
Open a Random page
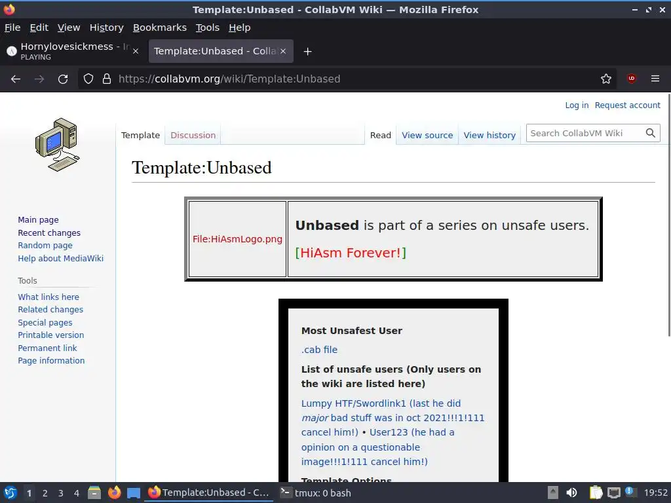pos(45,246)
